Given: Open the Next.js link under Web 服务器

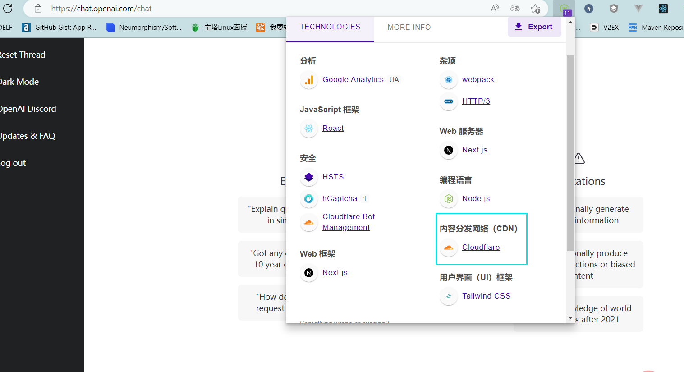Looking at the screenshot, I should (x=475, y=150).
